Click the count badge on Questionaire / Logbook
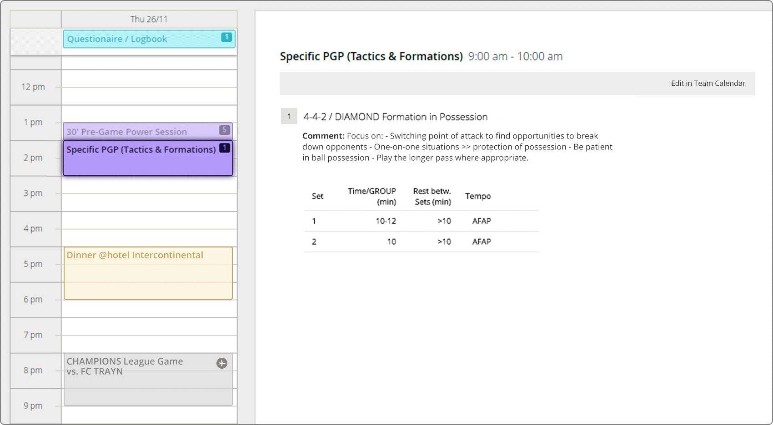Image resolution: width=773 pixels, height=425 pixels. [x=226, y=37]
